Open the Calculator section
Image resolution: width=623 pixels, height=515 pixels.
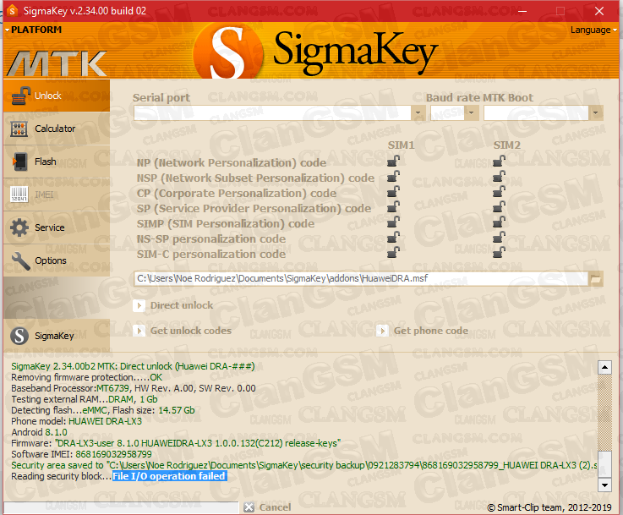(57, 129)
